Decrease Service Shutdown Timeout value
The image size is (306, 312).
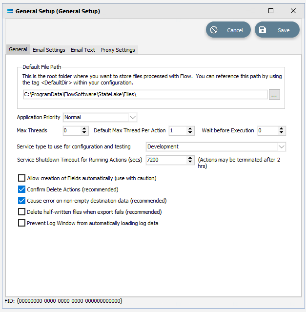coord(190,162)
